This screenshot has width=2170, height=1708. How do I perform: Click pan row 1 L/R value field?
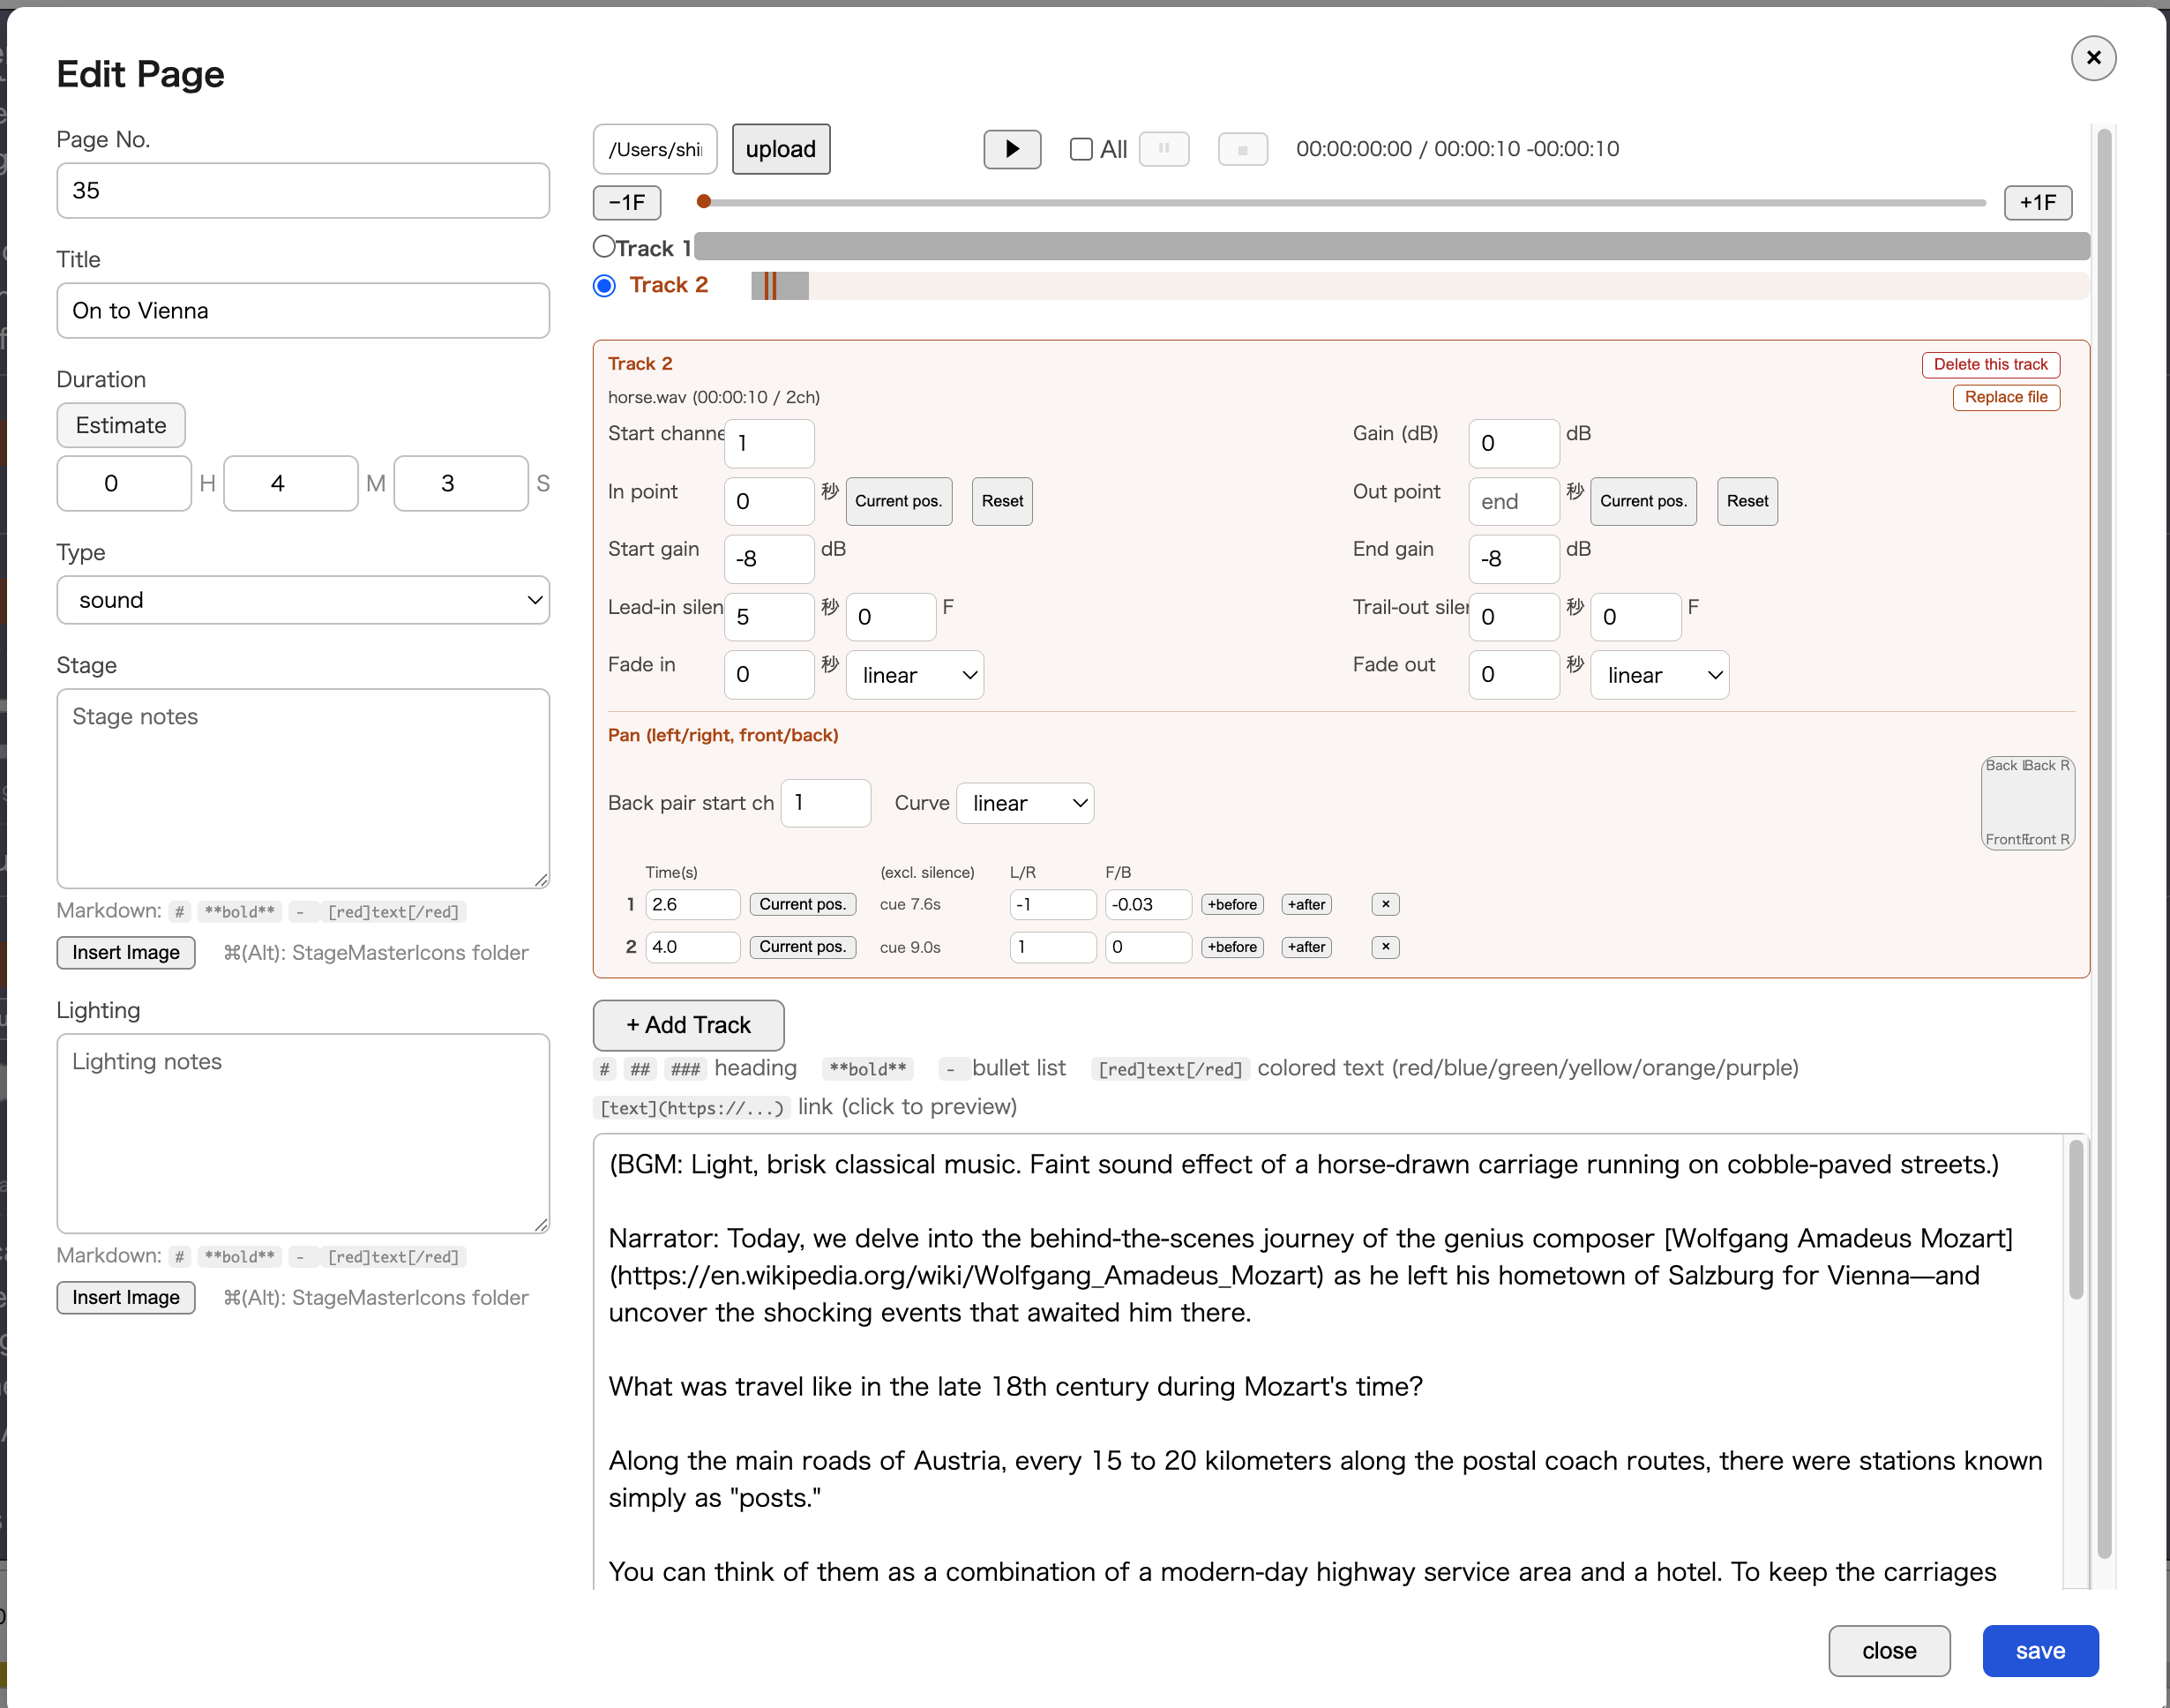(1053, 904)
